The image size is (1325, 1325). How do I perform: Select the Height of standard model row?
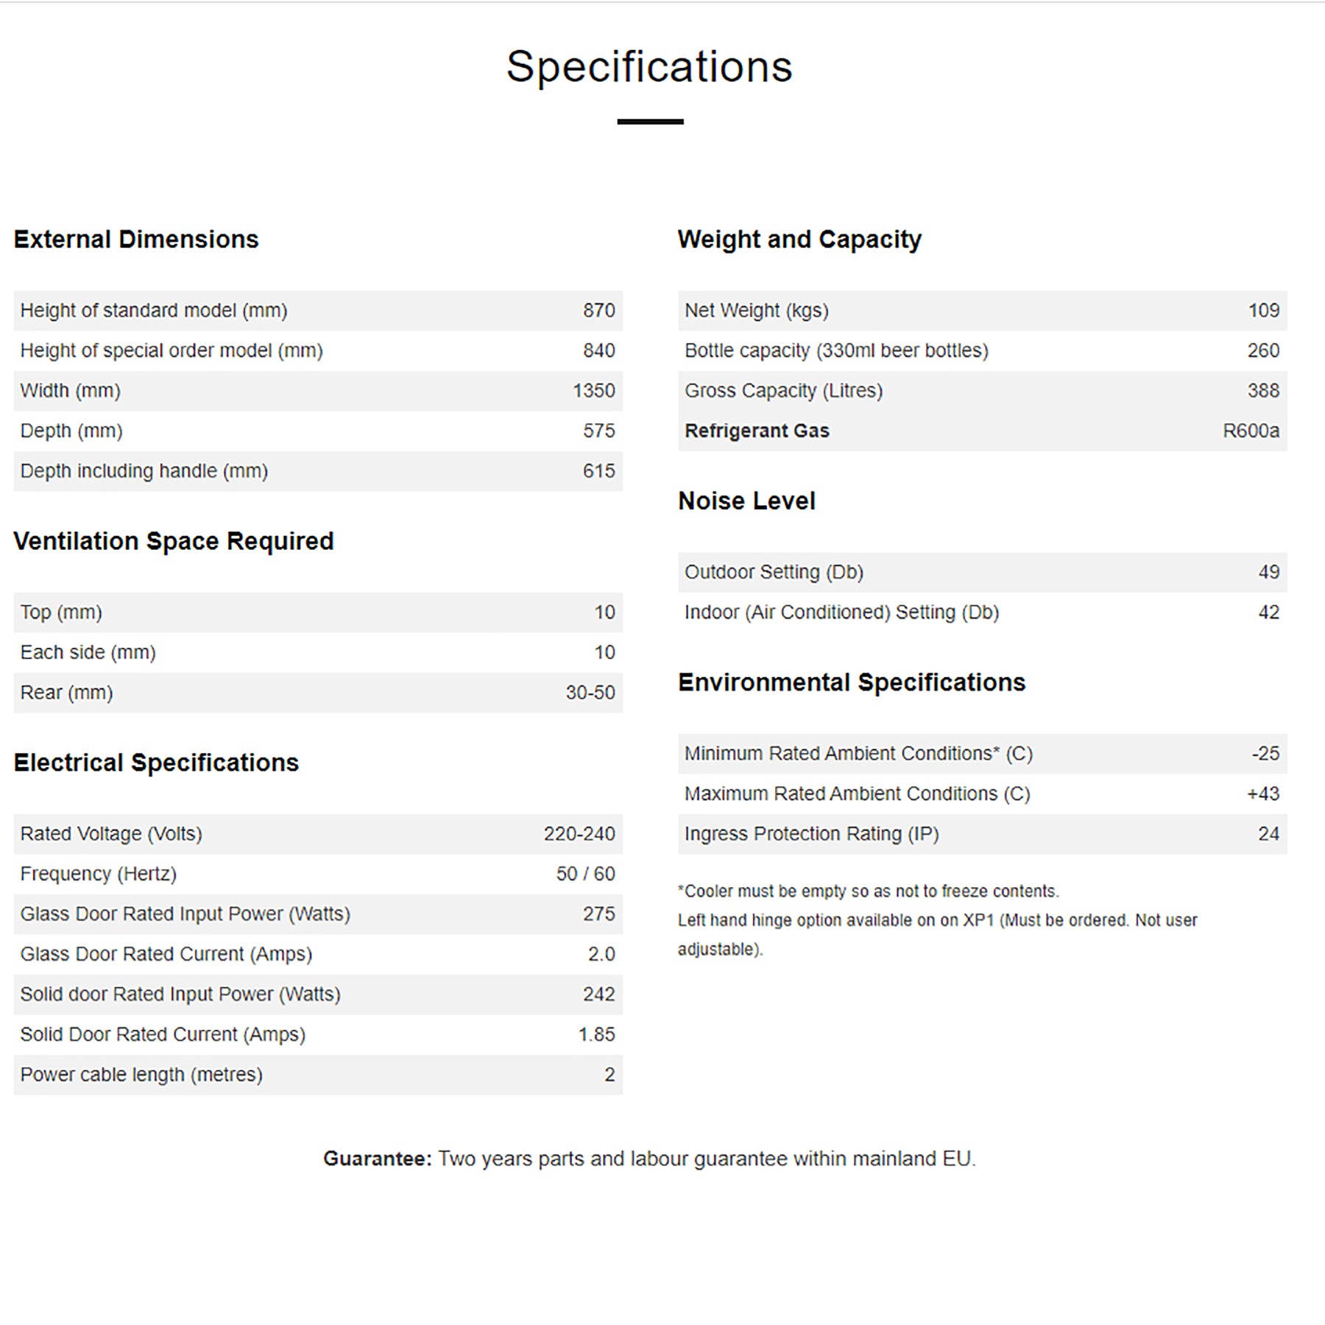[317, 311]
